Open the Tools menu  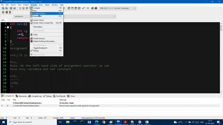(41, 5)
